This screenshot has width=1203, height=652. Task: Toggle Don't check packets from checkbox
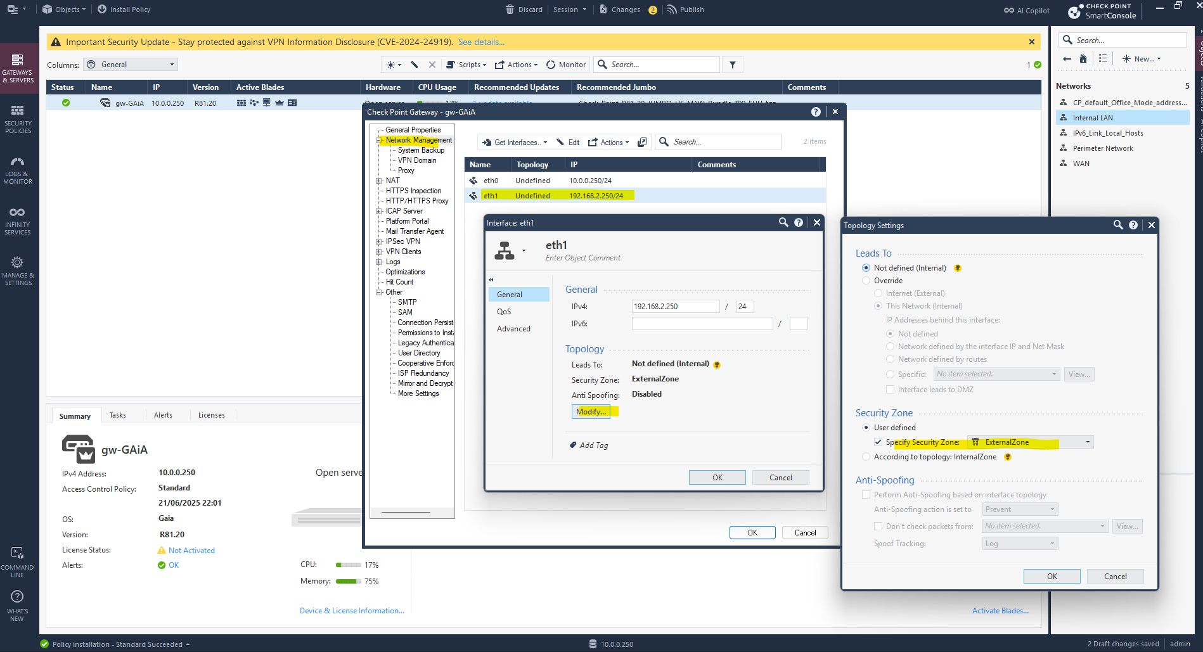[878, 527]
